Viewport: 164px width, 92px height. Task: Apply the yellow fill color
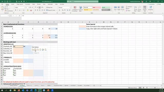[28, 10]
